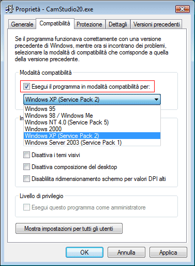Switch to the Generale tab
This screenshot has height=266, width=195.
22,24
